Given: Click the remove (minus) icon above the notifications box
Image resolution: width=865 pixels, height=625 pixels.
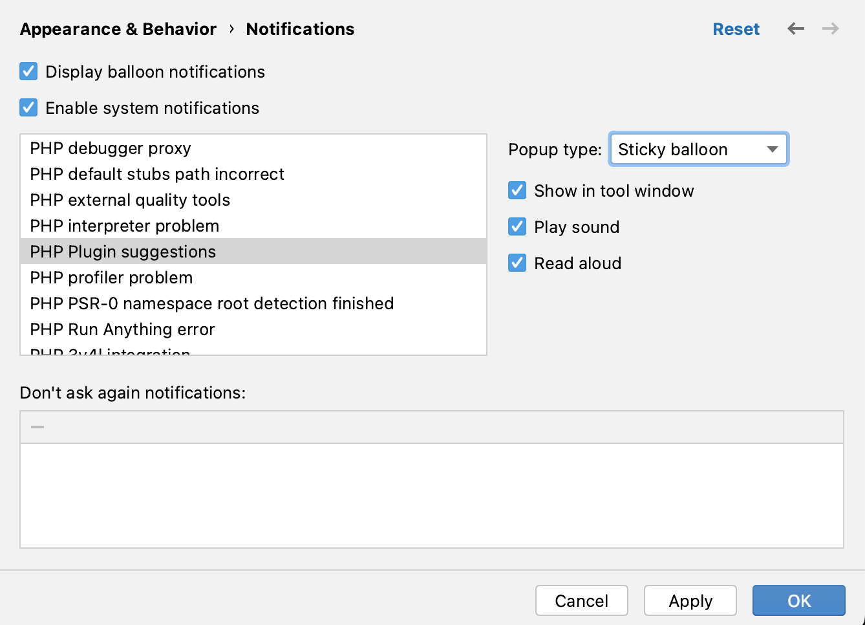Looking at the screenshot, I should (x=37, y=426).
